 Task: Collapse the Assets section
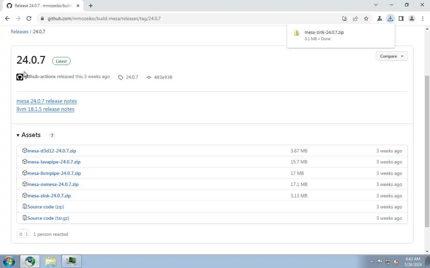(x=29, y=135)
